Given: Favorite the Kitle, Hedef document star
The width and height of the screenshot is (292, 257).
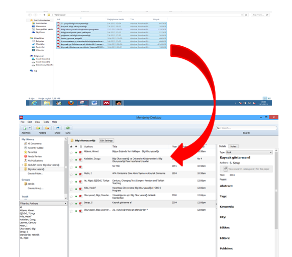Looking at the screenshot, I should coord(71,189).
